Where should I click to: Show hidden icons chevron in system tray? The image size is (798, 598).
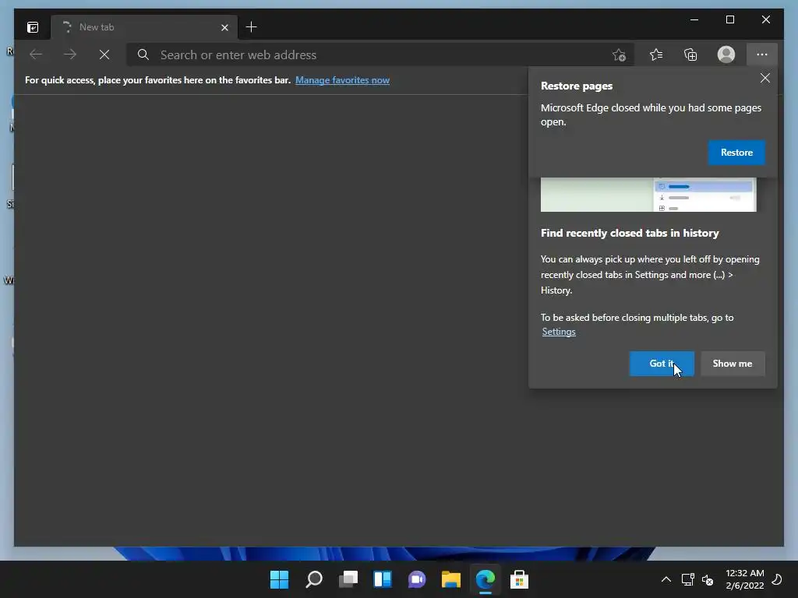click(666, 579)
